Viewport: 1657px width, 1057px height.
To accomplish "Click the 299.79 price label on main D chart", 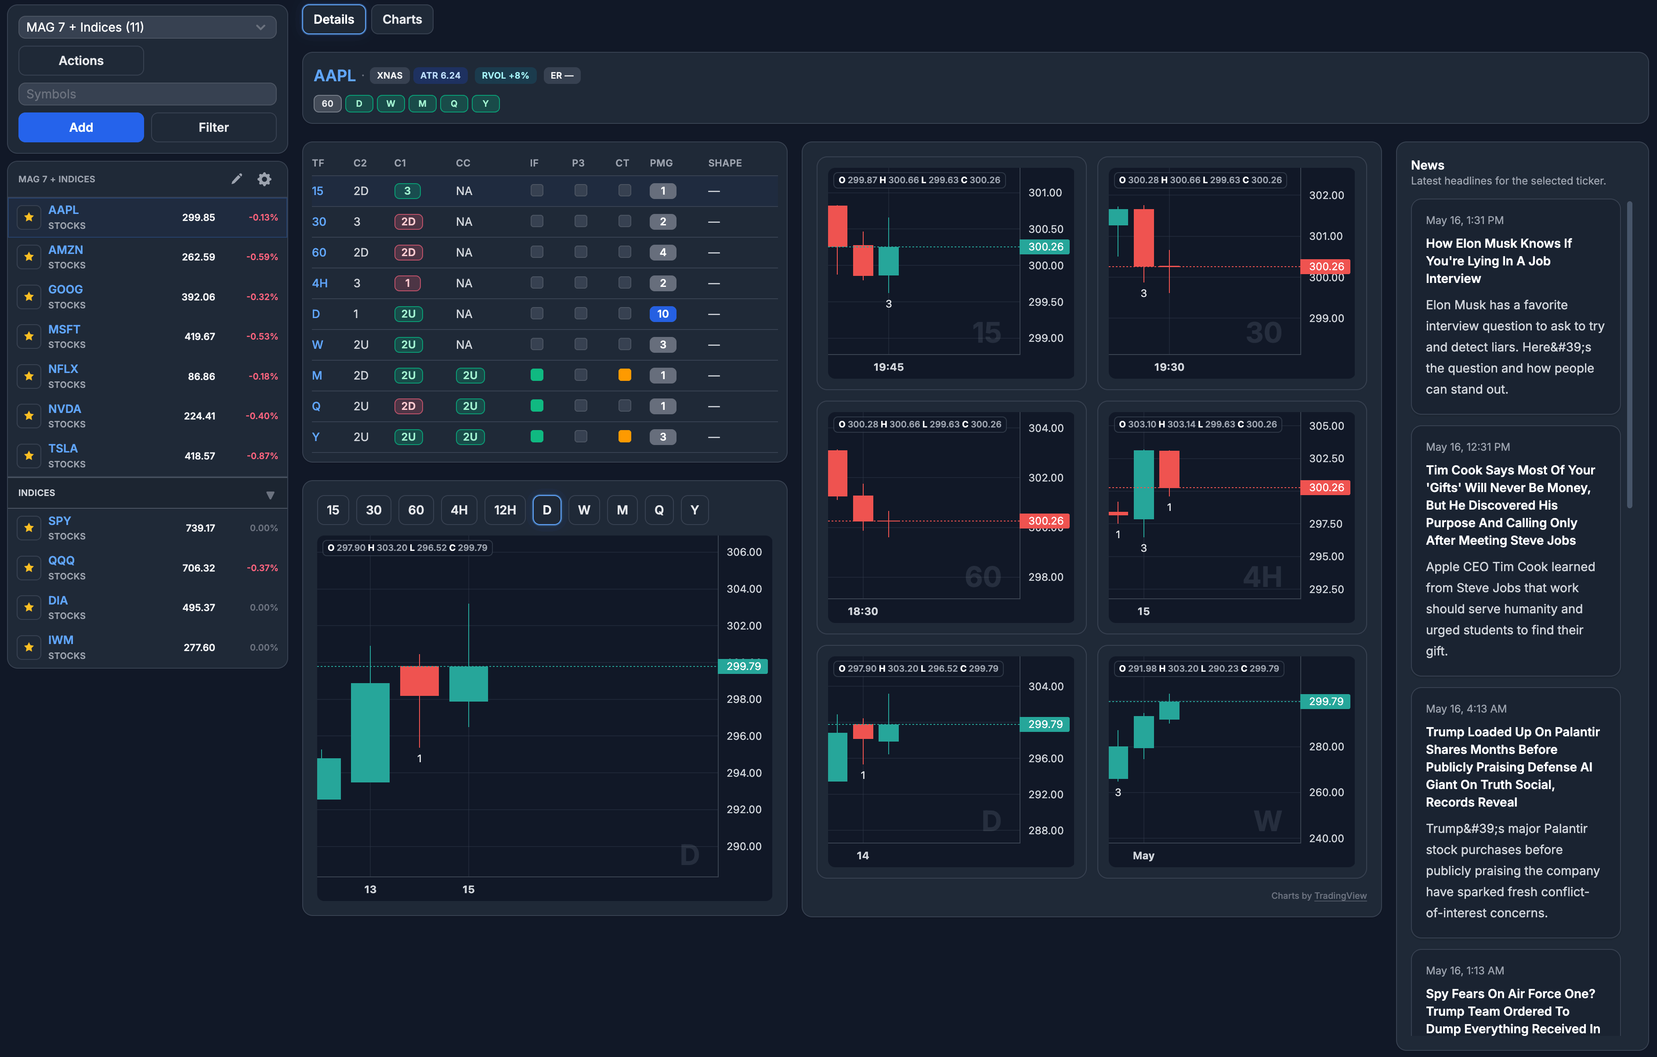I will pos(743,666).
